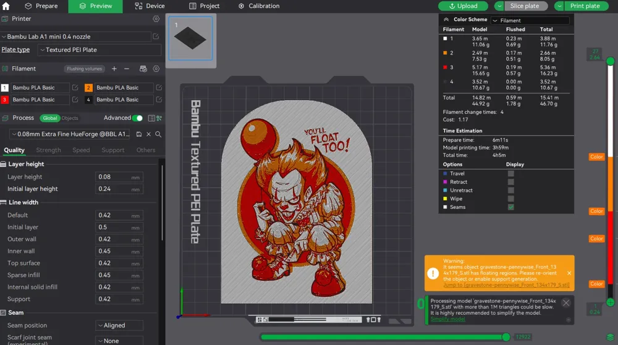This screenshot has height=345, width=618.
Task: Switch process scope to Objects
Action: pyautogui.click(x=70, y=118)
